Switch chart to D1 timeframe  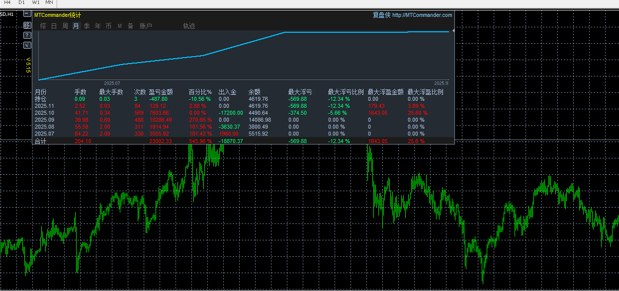pos(21,2)
